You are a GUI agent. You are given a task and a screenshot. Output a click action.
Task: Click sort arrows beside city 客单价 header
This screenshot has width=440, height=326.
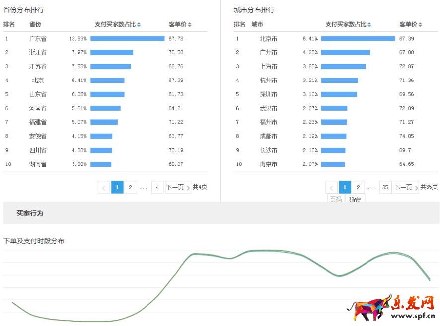coord(420,25)
